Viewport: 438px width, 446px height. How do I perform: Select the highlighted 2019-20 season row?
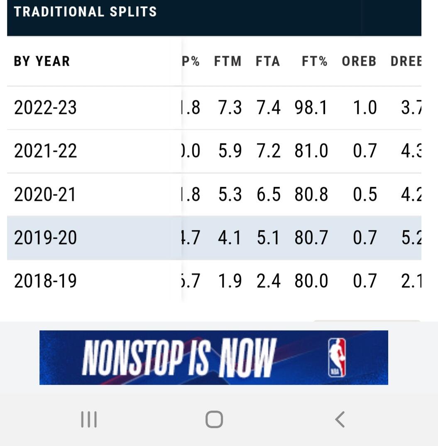click(214, 238)
